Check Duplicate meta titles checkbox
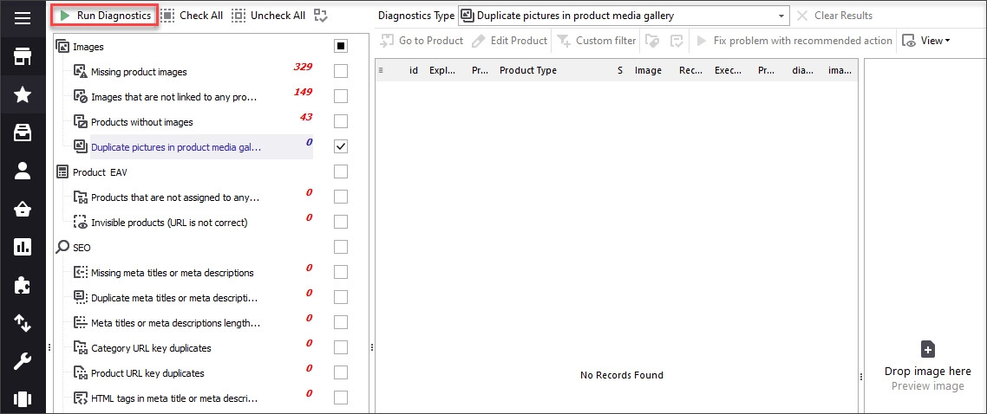The height and width of the screenshot is (414, 987). click(x=341, y=297)
